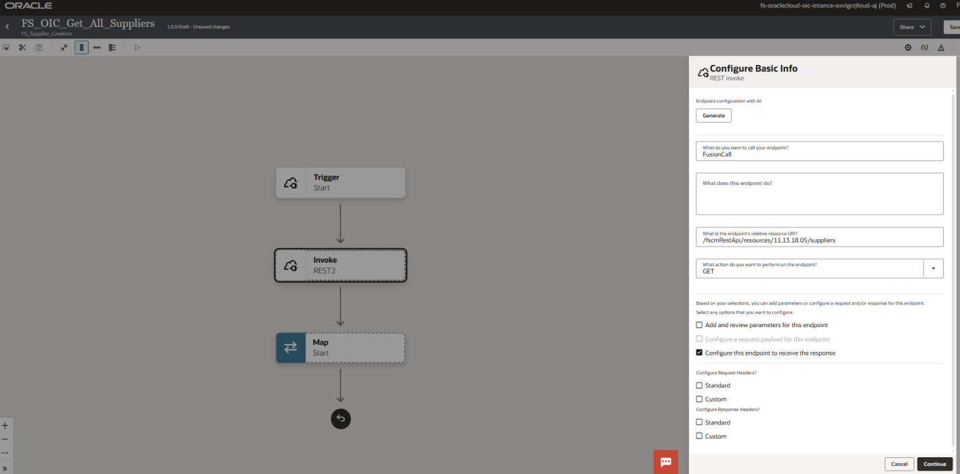Open the help question mark icon
This screenshot has width=960, height=474.
coord(943,5)
